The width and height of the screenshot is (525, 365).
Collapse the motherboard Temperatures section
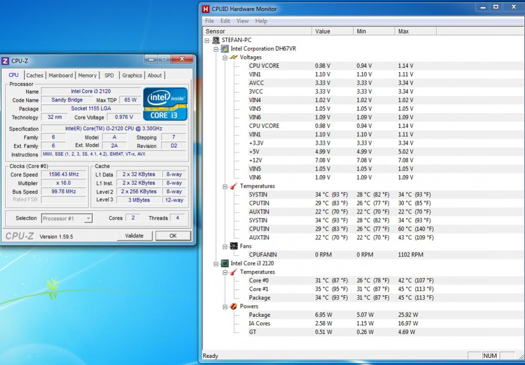[225, 186]
